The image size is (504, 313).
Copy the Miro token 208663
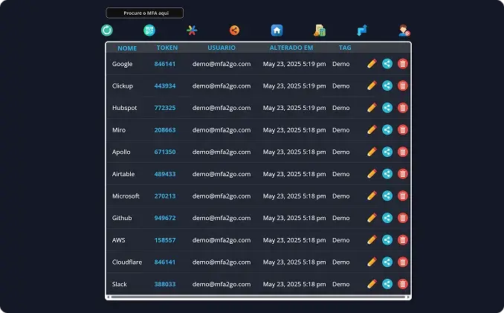click(165, 130)
